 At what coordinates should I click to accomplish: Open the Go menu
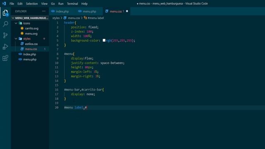tap(53, 4)
